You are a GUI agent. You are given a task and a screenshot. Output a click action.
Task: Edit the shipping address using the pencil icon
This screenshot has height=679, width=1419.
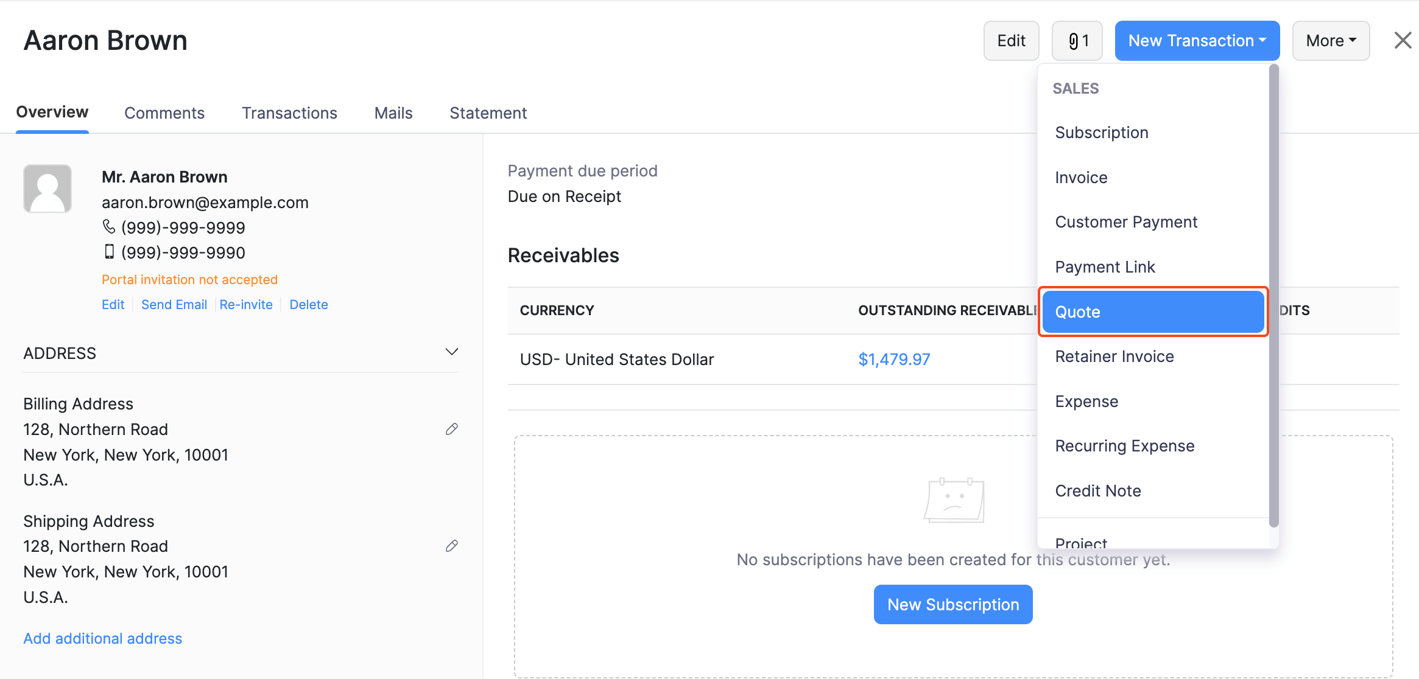coord(451,546)
